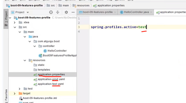Collapse the boot-09-features-profile root node
Image resolution: width=186 pixels, height=103 pixels.
click(10, 18)
